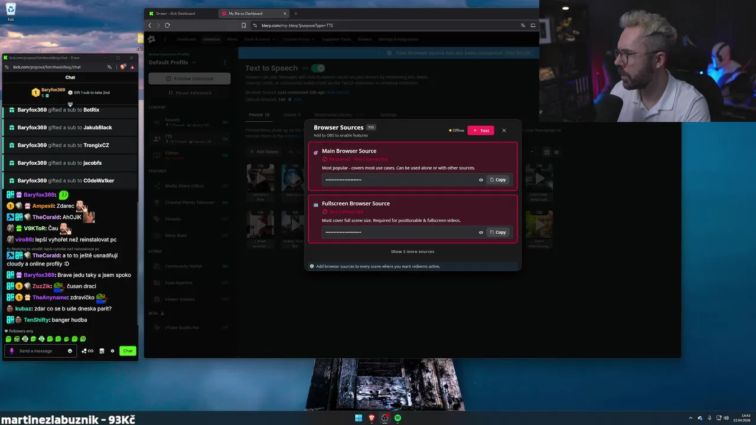Image resolution: width=756 pixels, height=425 pixels.
Task: Switch to list view of voices
Action: (x=556, y=152)
